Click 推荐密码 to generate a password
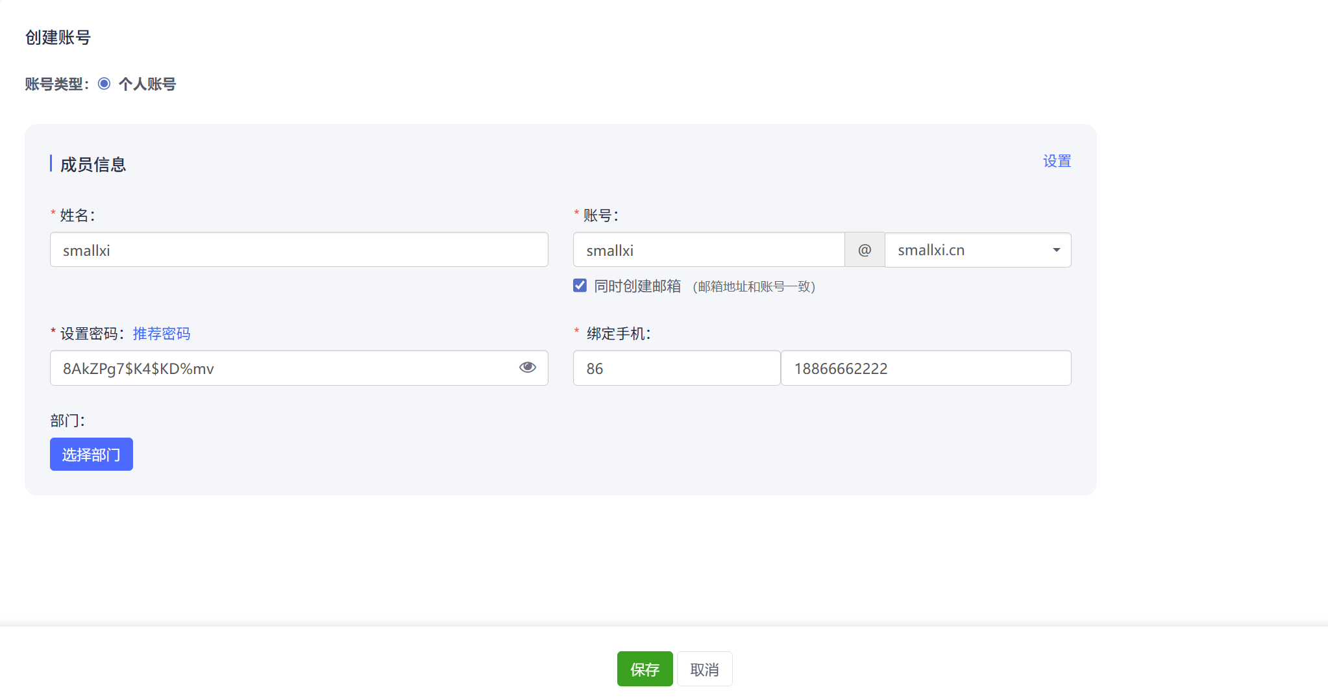1328x698 pixels. (161, 333)
